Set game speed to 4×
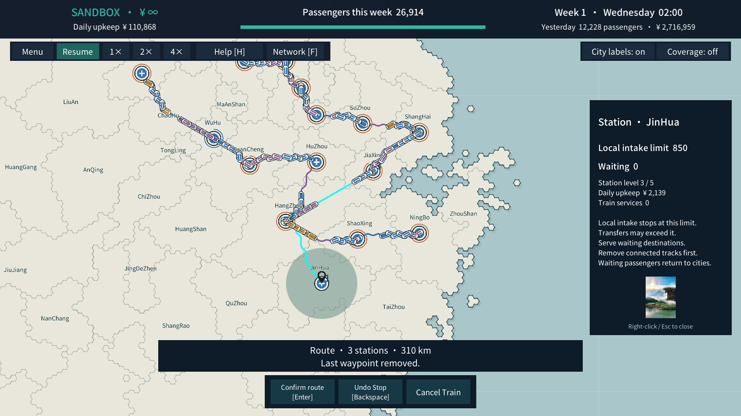The image size is (741, 416). click(x=176, y=52)
